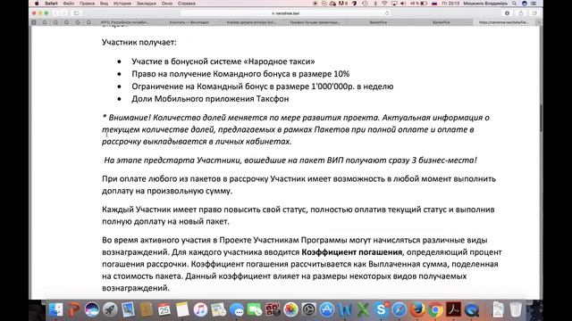The height and width of the screenshot is (321, 572).
Task: Open Skype from the Dock
Action: click(382, 309)
